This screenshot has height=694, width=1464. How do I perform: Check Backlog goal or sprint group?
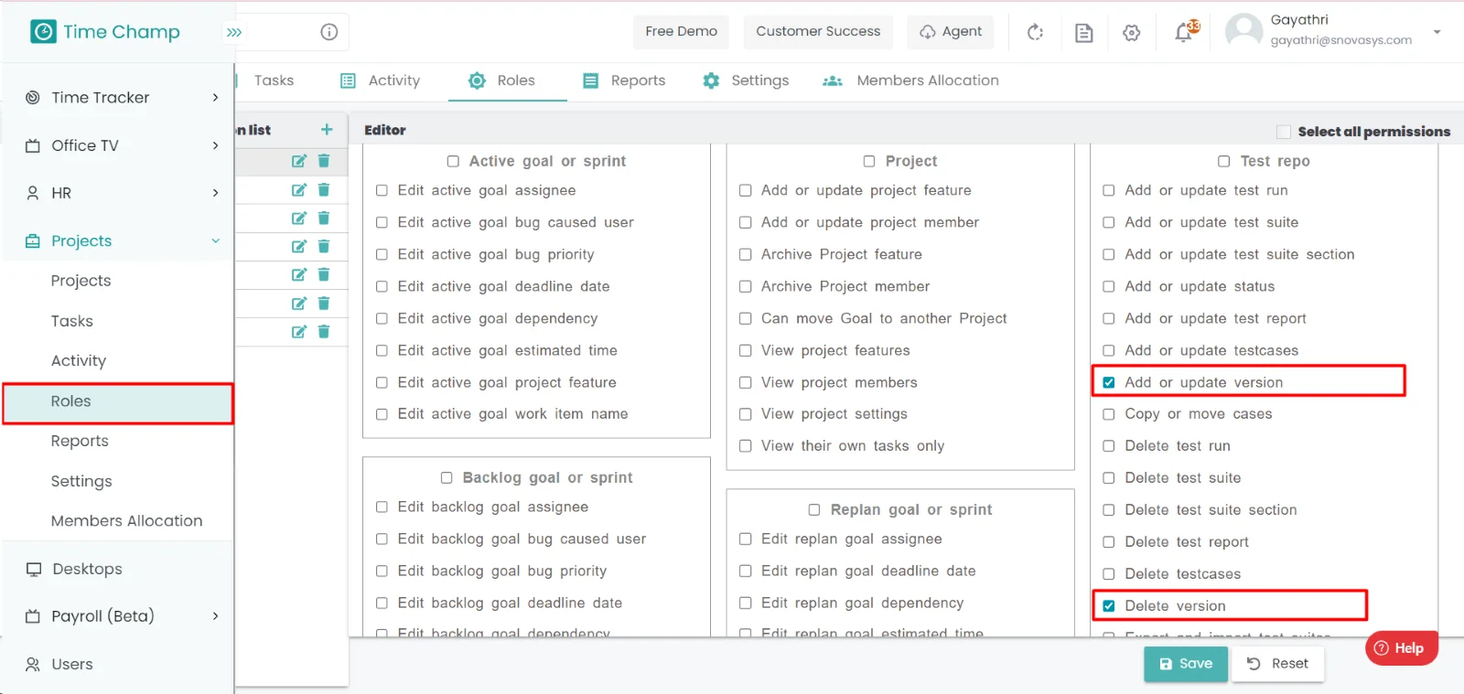(x=447, y=477)
